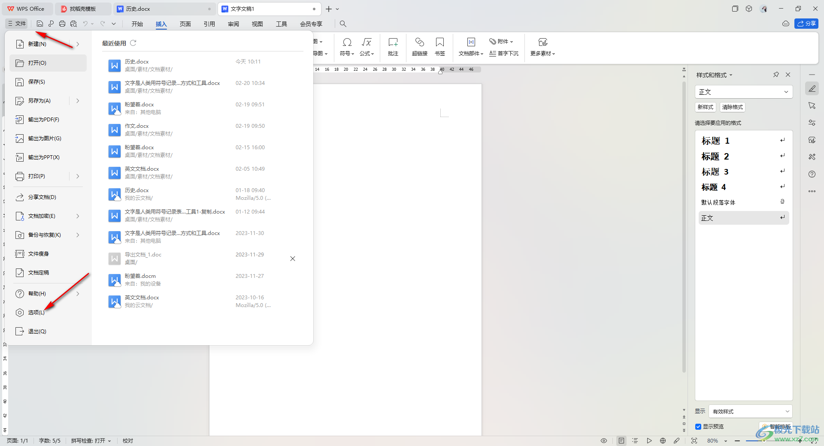
Task: Open the 文件 menu button
Action: pos(17,24)
